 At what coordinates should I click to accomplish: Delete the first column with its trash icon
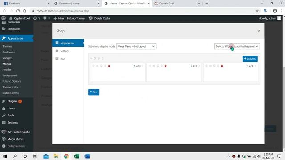coord(109,66)
